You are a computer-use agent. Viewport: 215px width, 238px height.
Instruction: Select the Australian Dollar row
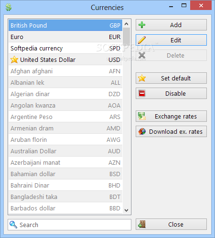tap(65, 151)
